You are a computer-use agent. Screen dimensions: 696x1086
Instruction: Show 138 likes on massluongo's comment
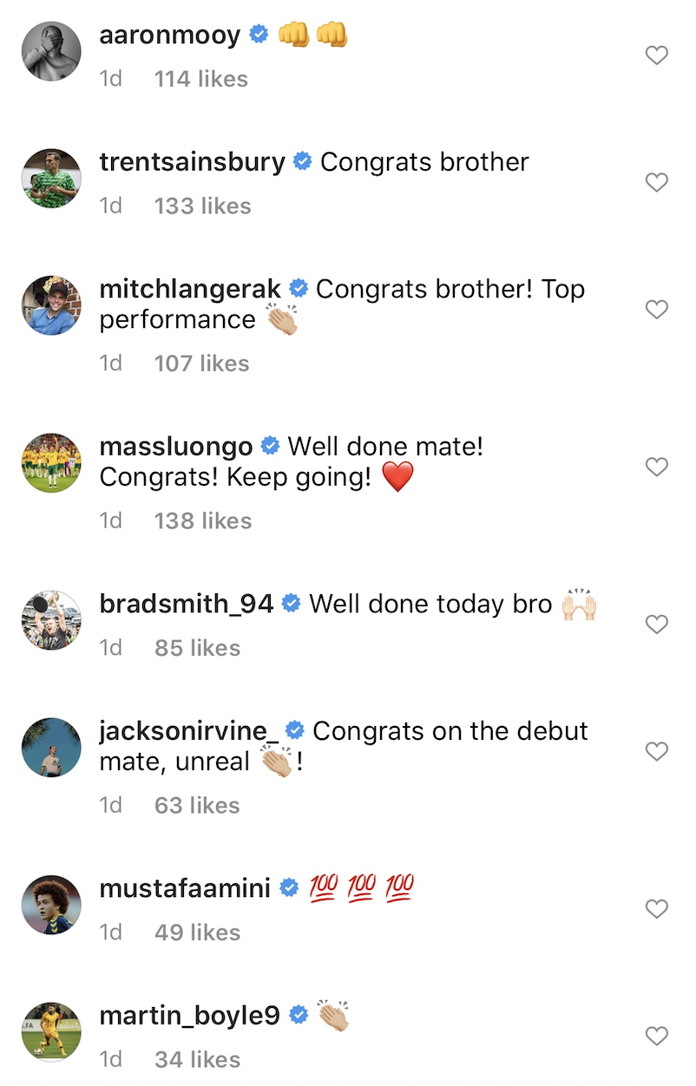coord(203,520)
